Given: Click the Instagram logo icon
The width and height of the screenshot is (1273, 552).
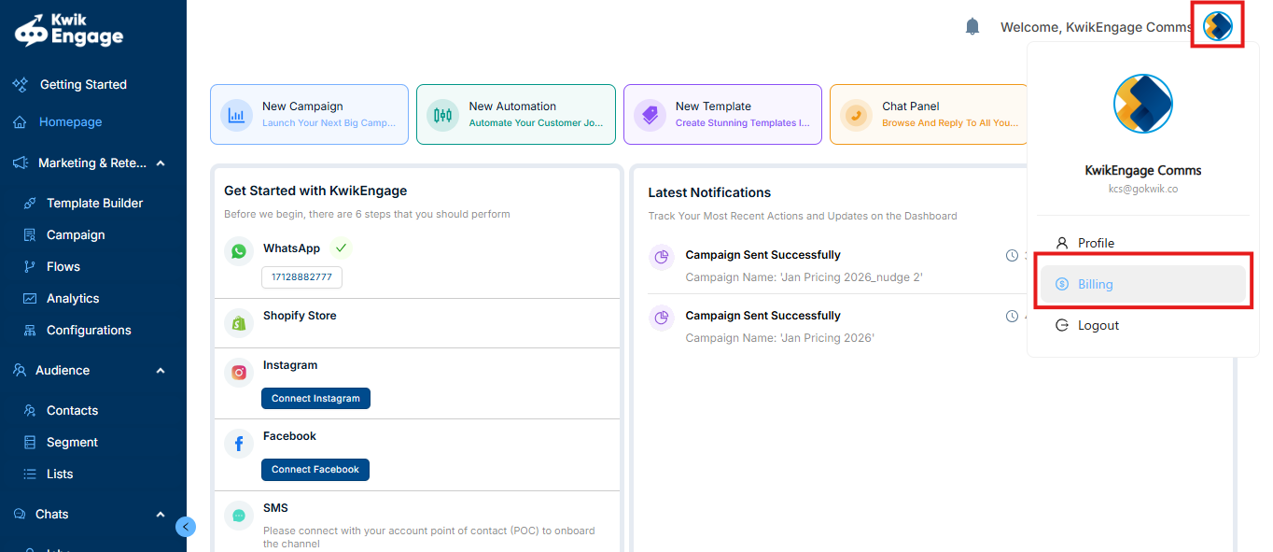Looking at the screenshot, I should point(239,373).
